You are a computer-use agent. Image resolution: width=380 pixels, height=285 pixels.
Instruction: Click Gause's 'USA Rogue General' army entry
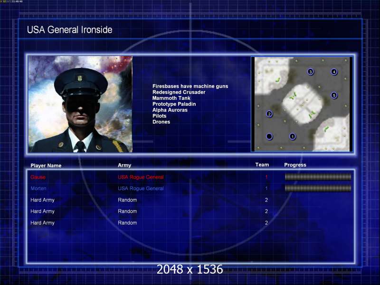coord(141,177)
